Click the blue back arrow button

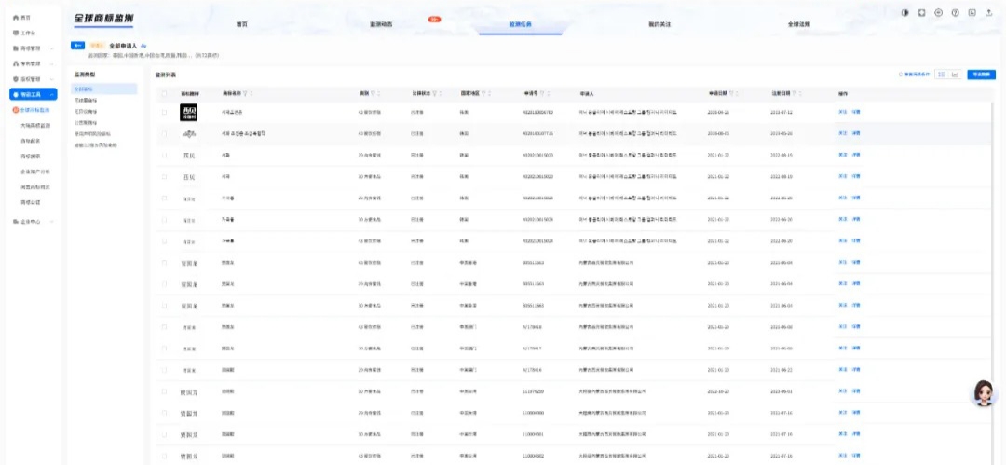tap(78, 45)
